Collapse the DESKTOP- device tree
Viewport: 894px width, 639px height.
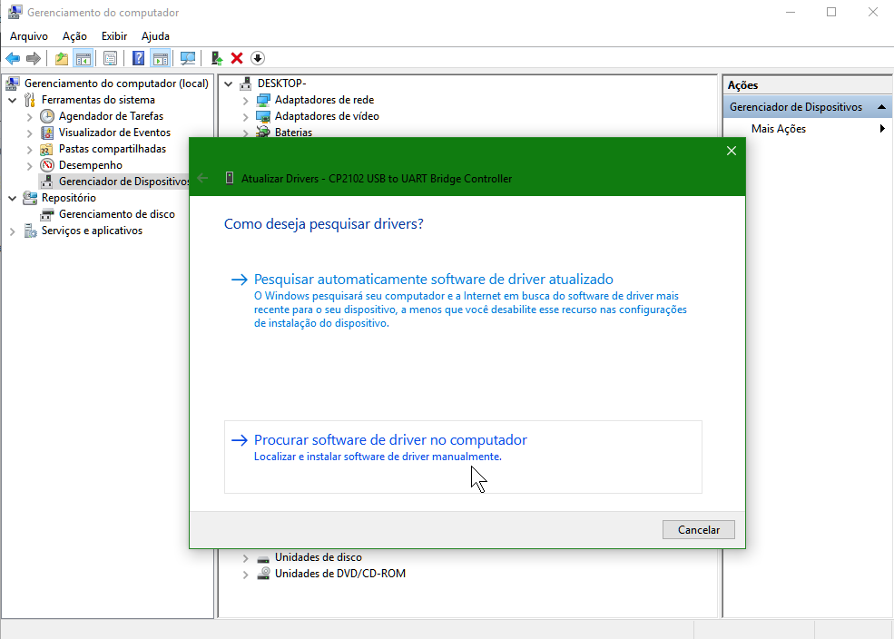228,84
